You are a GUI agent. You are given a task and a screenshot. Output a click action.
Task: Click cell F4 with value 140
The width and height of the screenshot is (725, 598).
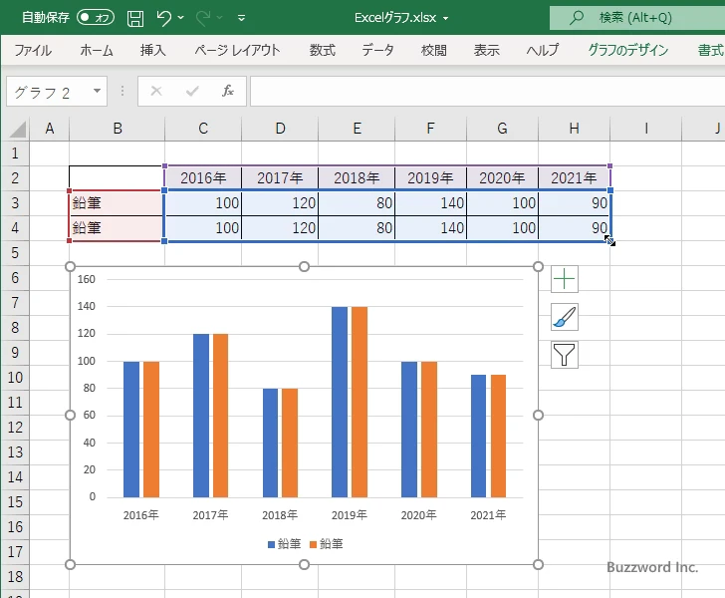430,227
